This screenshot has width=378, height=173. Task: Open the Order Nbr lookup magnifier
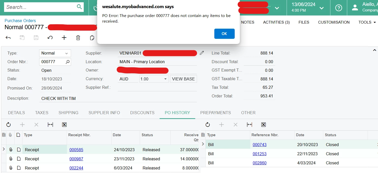67,62
